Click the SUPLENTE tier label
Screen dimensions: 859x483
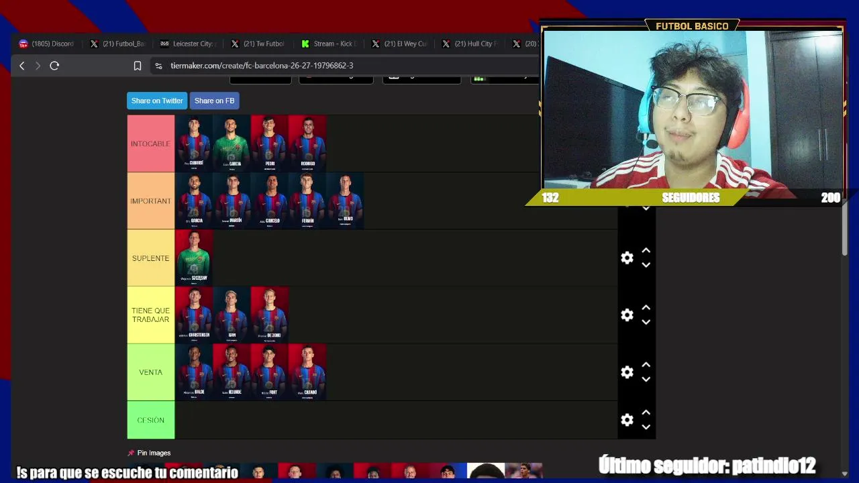click(151, 258)
